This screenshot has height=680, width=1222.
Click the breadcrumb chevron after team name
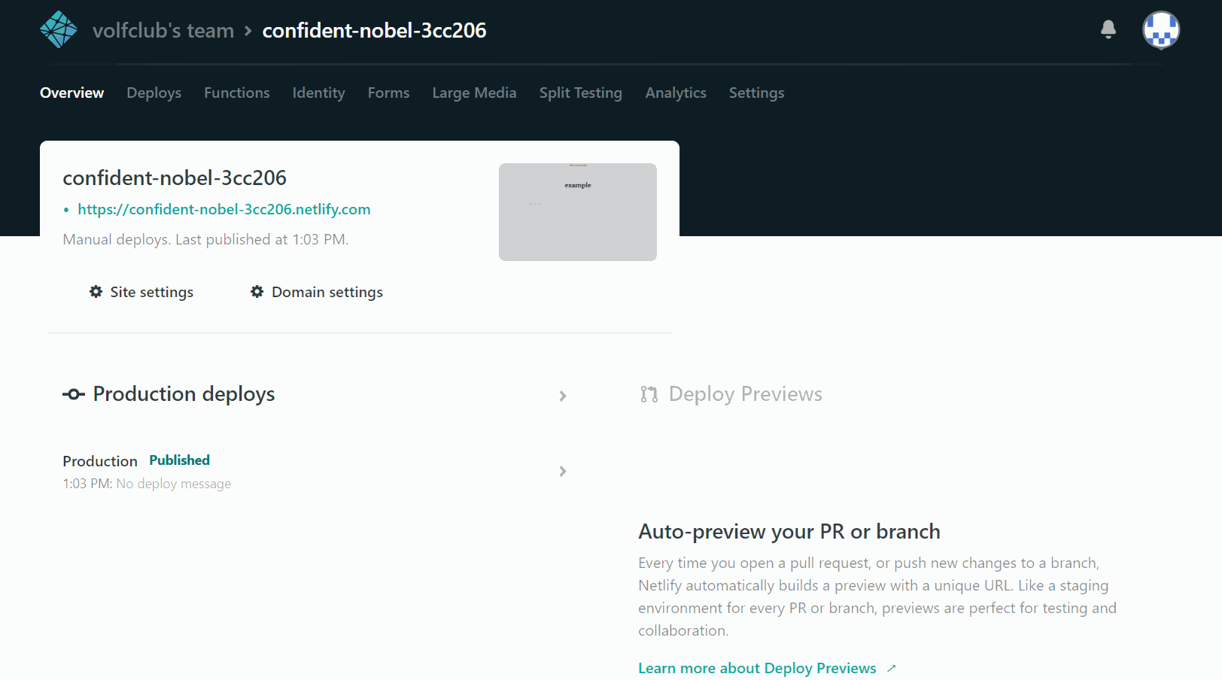(x=248, y=31)
